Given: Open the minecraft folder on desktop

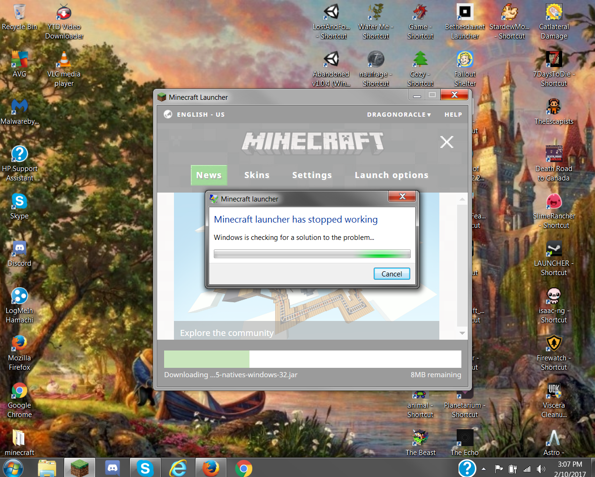Looking at the screenshot, I should (19, 443).
